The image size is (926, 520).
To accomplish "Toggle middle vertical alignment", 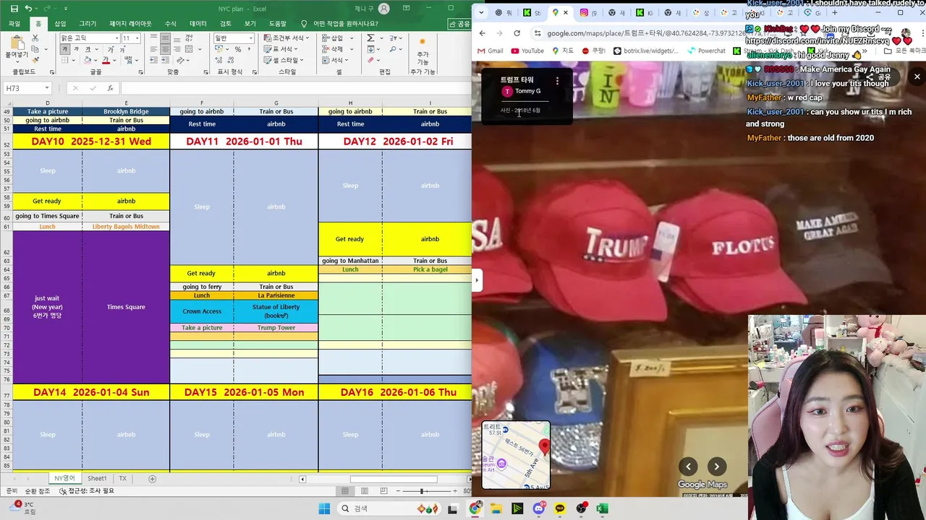I will [166, 38].
